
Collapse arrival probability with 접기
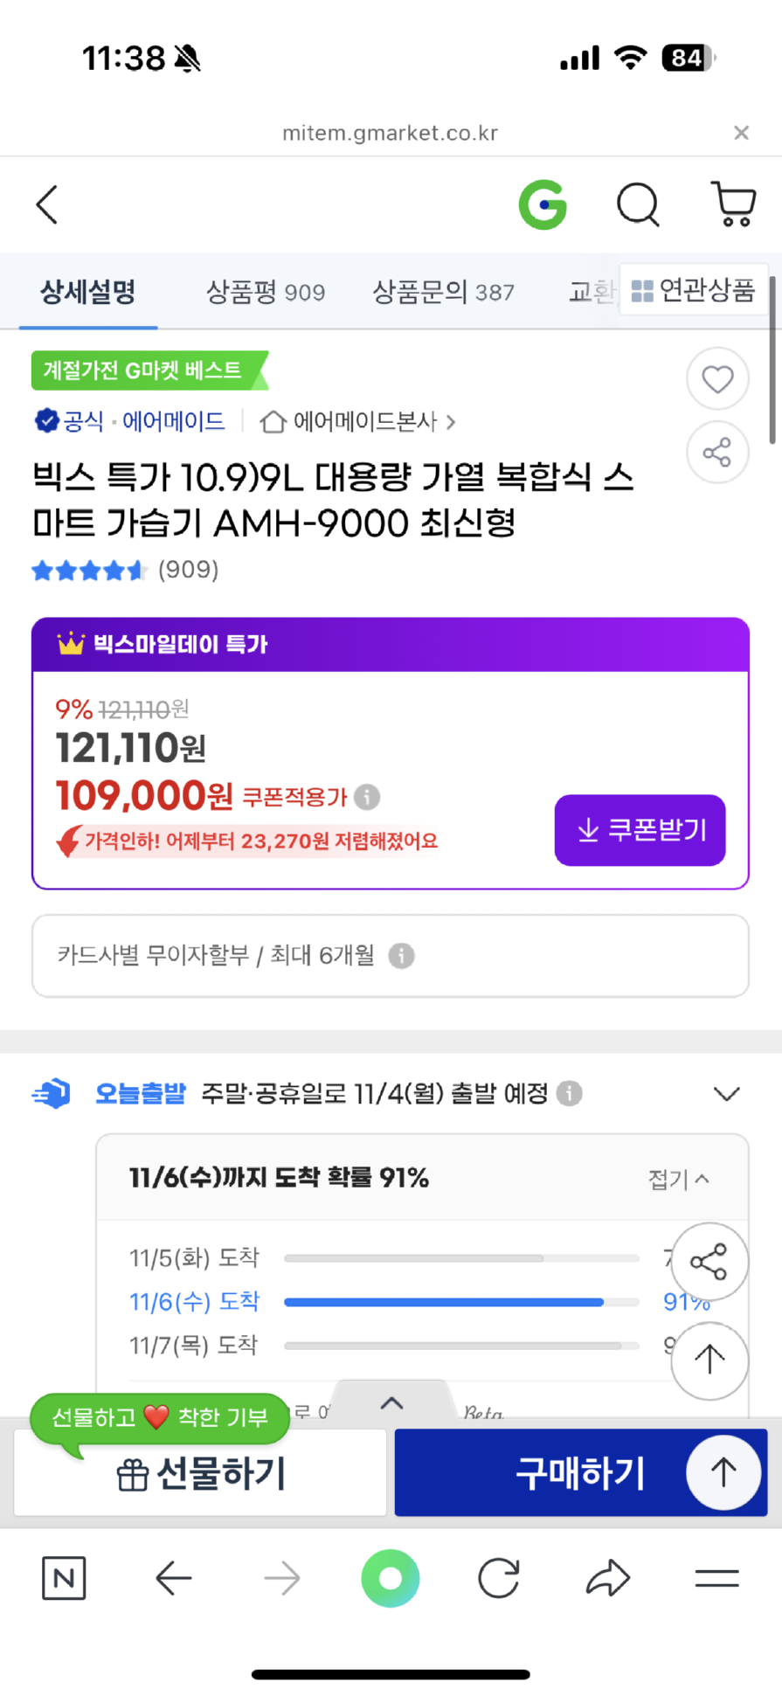(x=678, y=1179)
